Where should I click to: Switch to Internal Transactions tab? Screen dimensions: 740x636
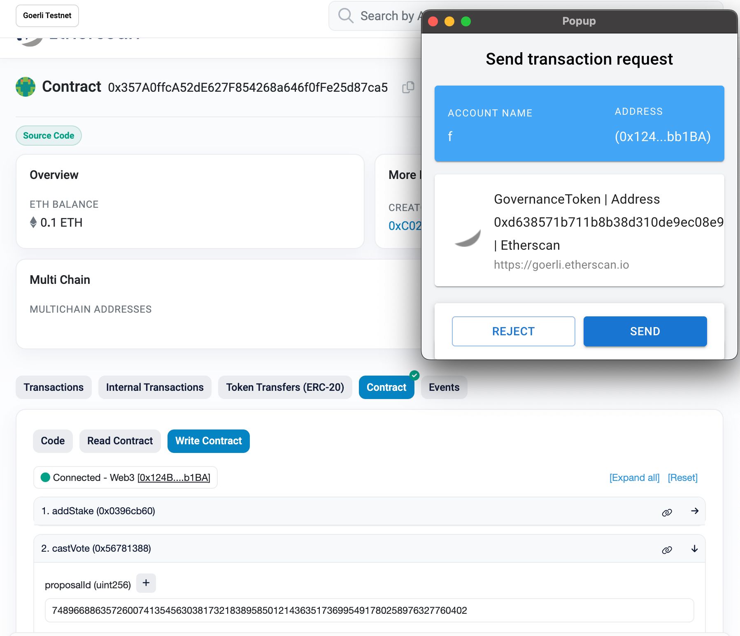pos(155,387)
